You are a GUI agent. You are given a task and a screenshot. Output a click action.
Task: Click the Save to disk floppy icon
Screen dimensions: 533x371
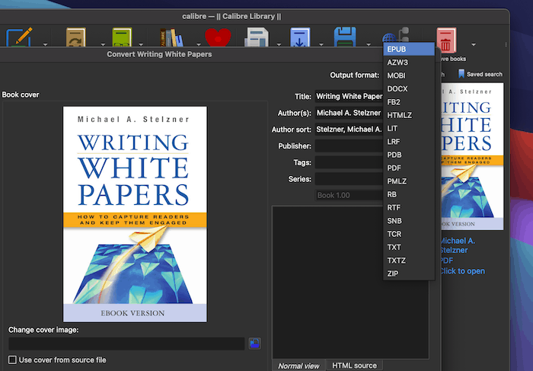click(x=346, y=38)
